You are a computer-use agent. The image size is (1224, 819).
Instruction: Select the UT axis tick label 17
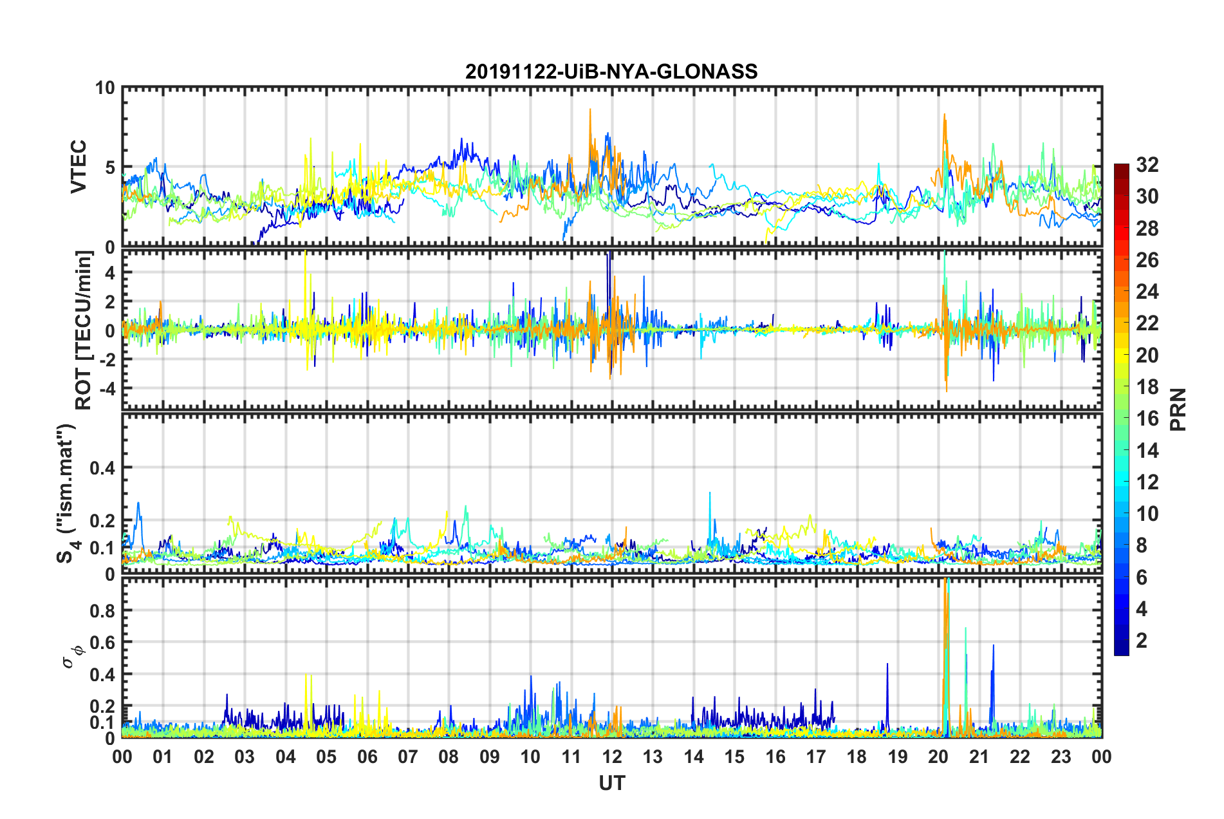coord(816,757)
